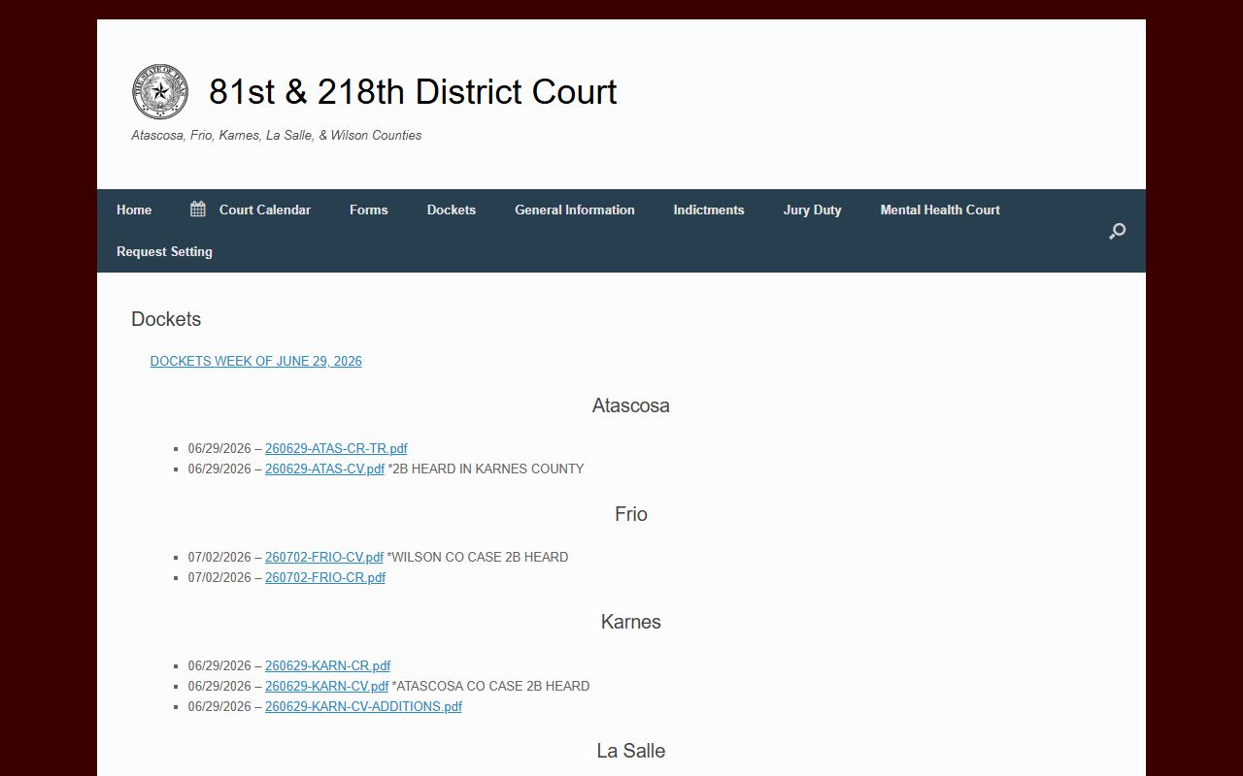Click the '*ATASCOSA CO CASE 2B HEARD' note

click(490, 686)
